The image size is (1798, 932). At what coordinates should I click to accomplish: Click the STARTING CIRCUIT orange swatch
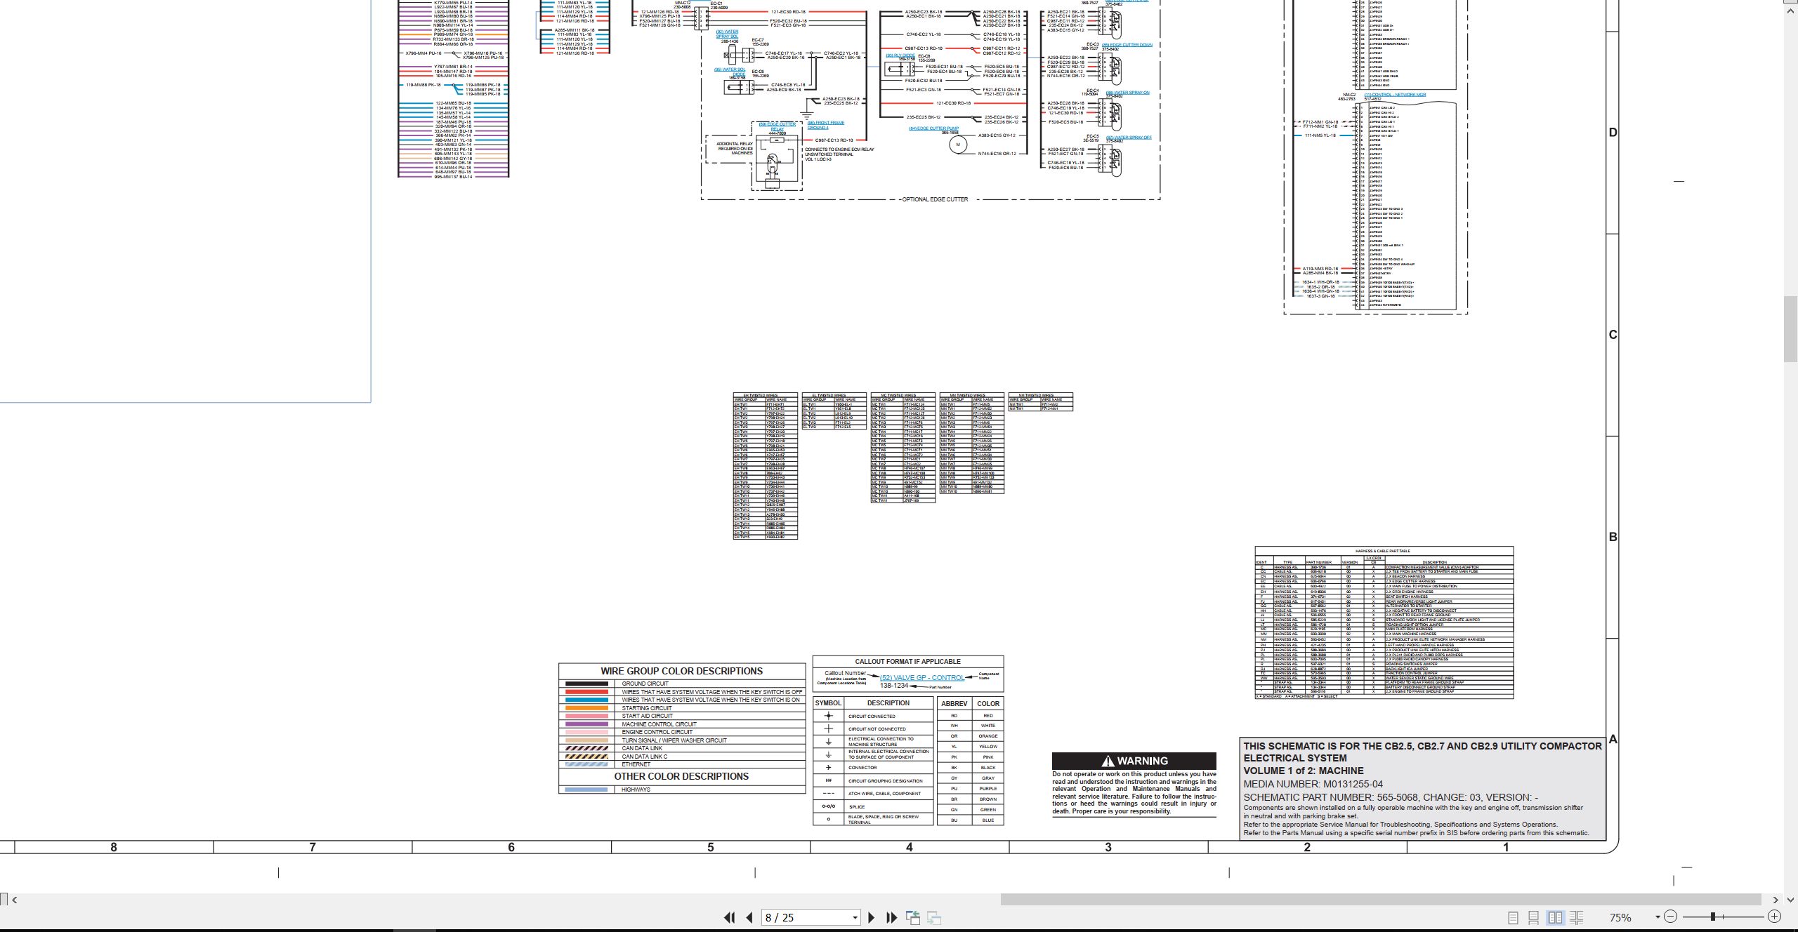coord(586,708)
